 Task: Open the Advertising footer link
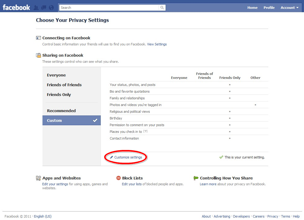(222, 216)
